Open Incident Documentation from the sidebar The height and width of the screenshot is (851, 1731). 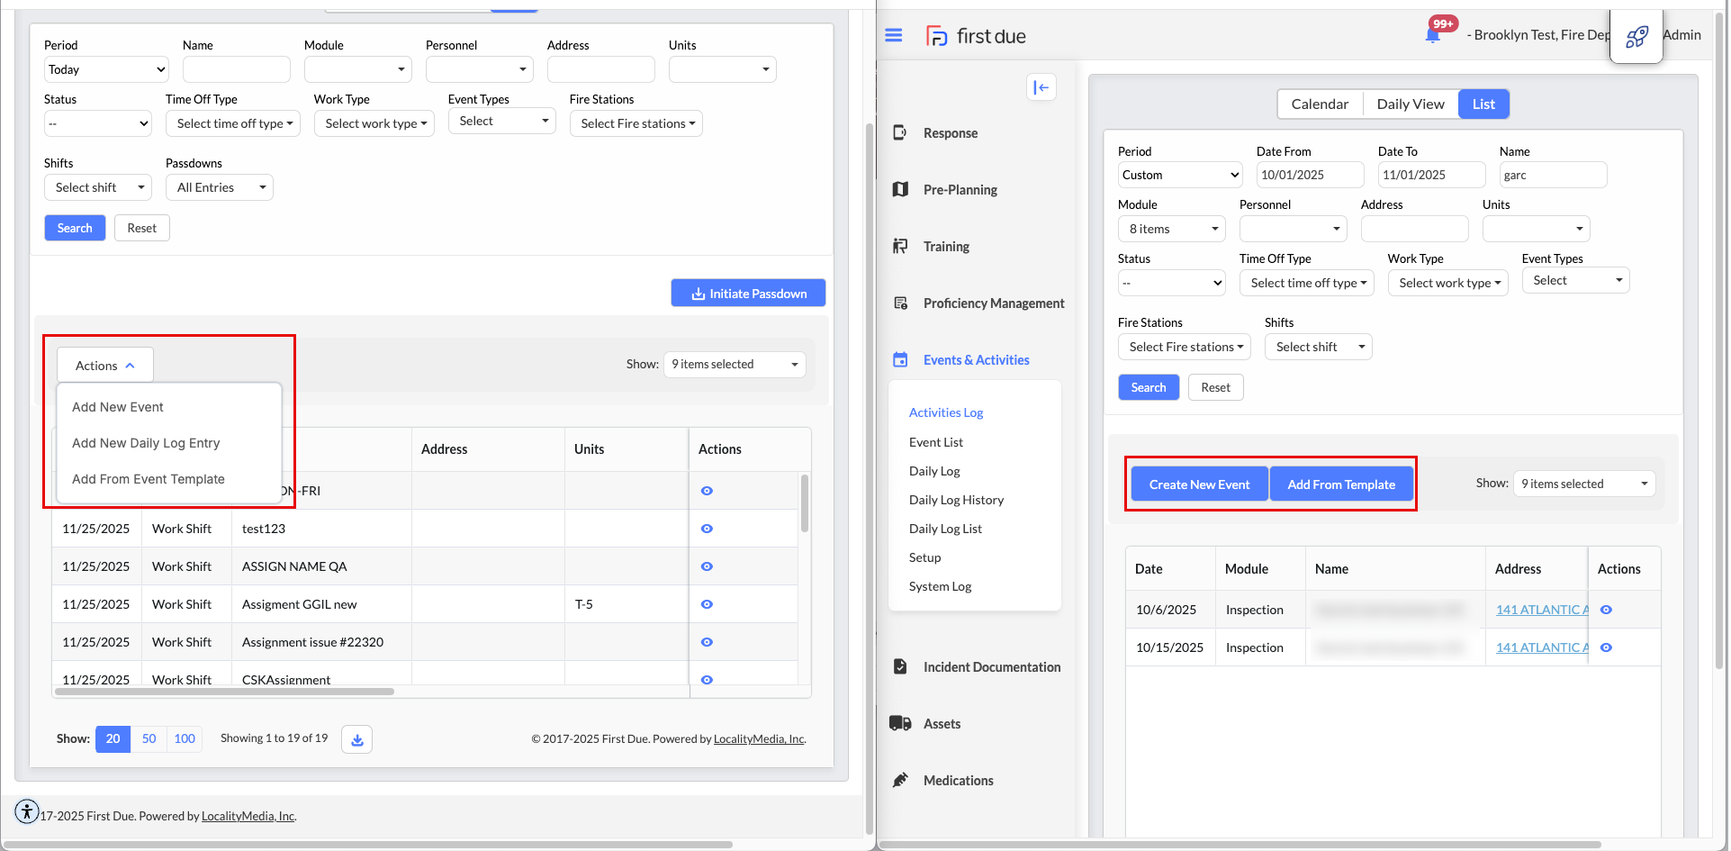991,667
